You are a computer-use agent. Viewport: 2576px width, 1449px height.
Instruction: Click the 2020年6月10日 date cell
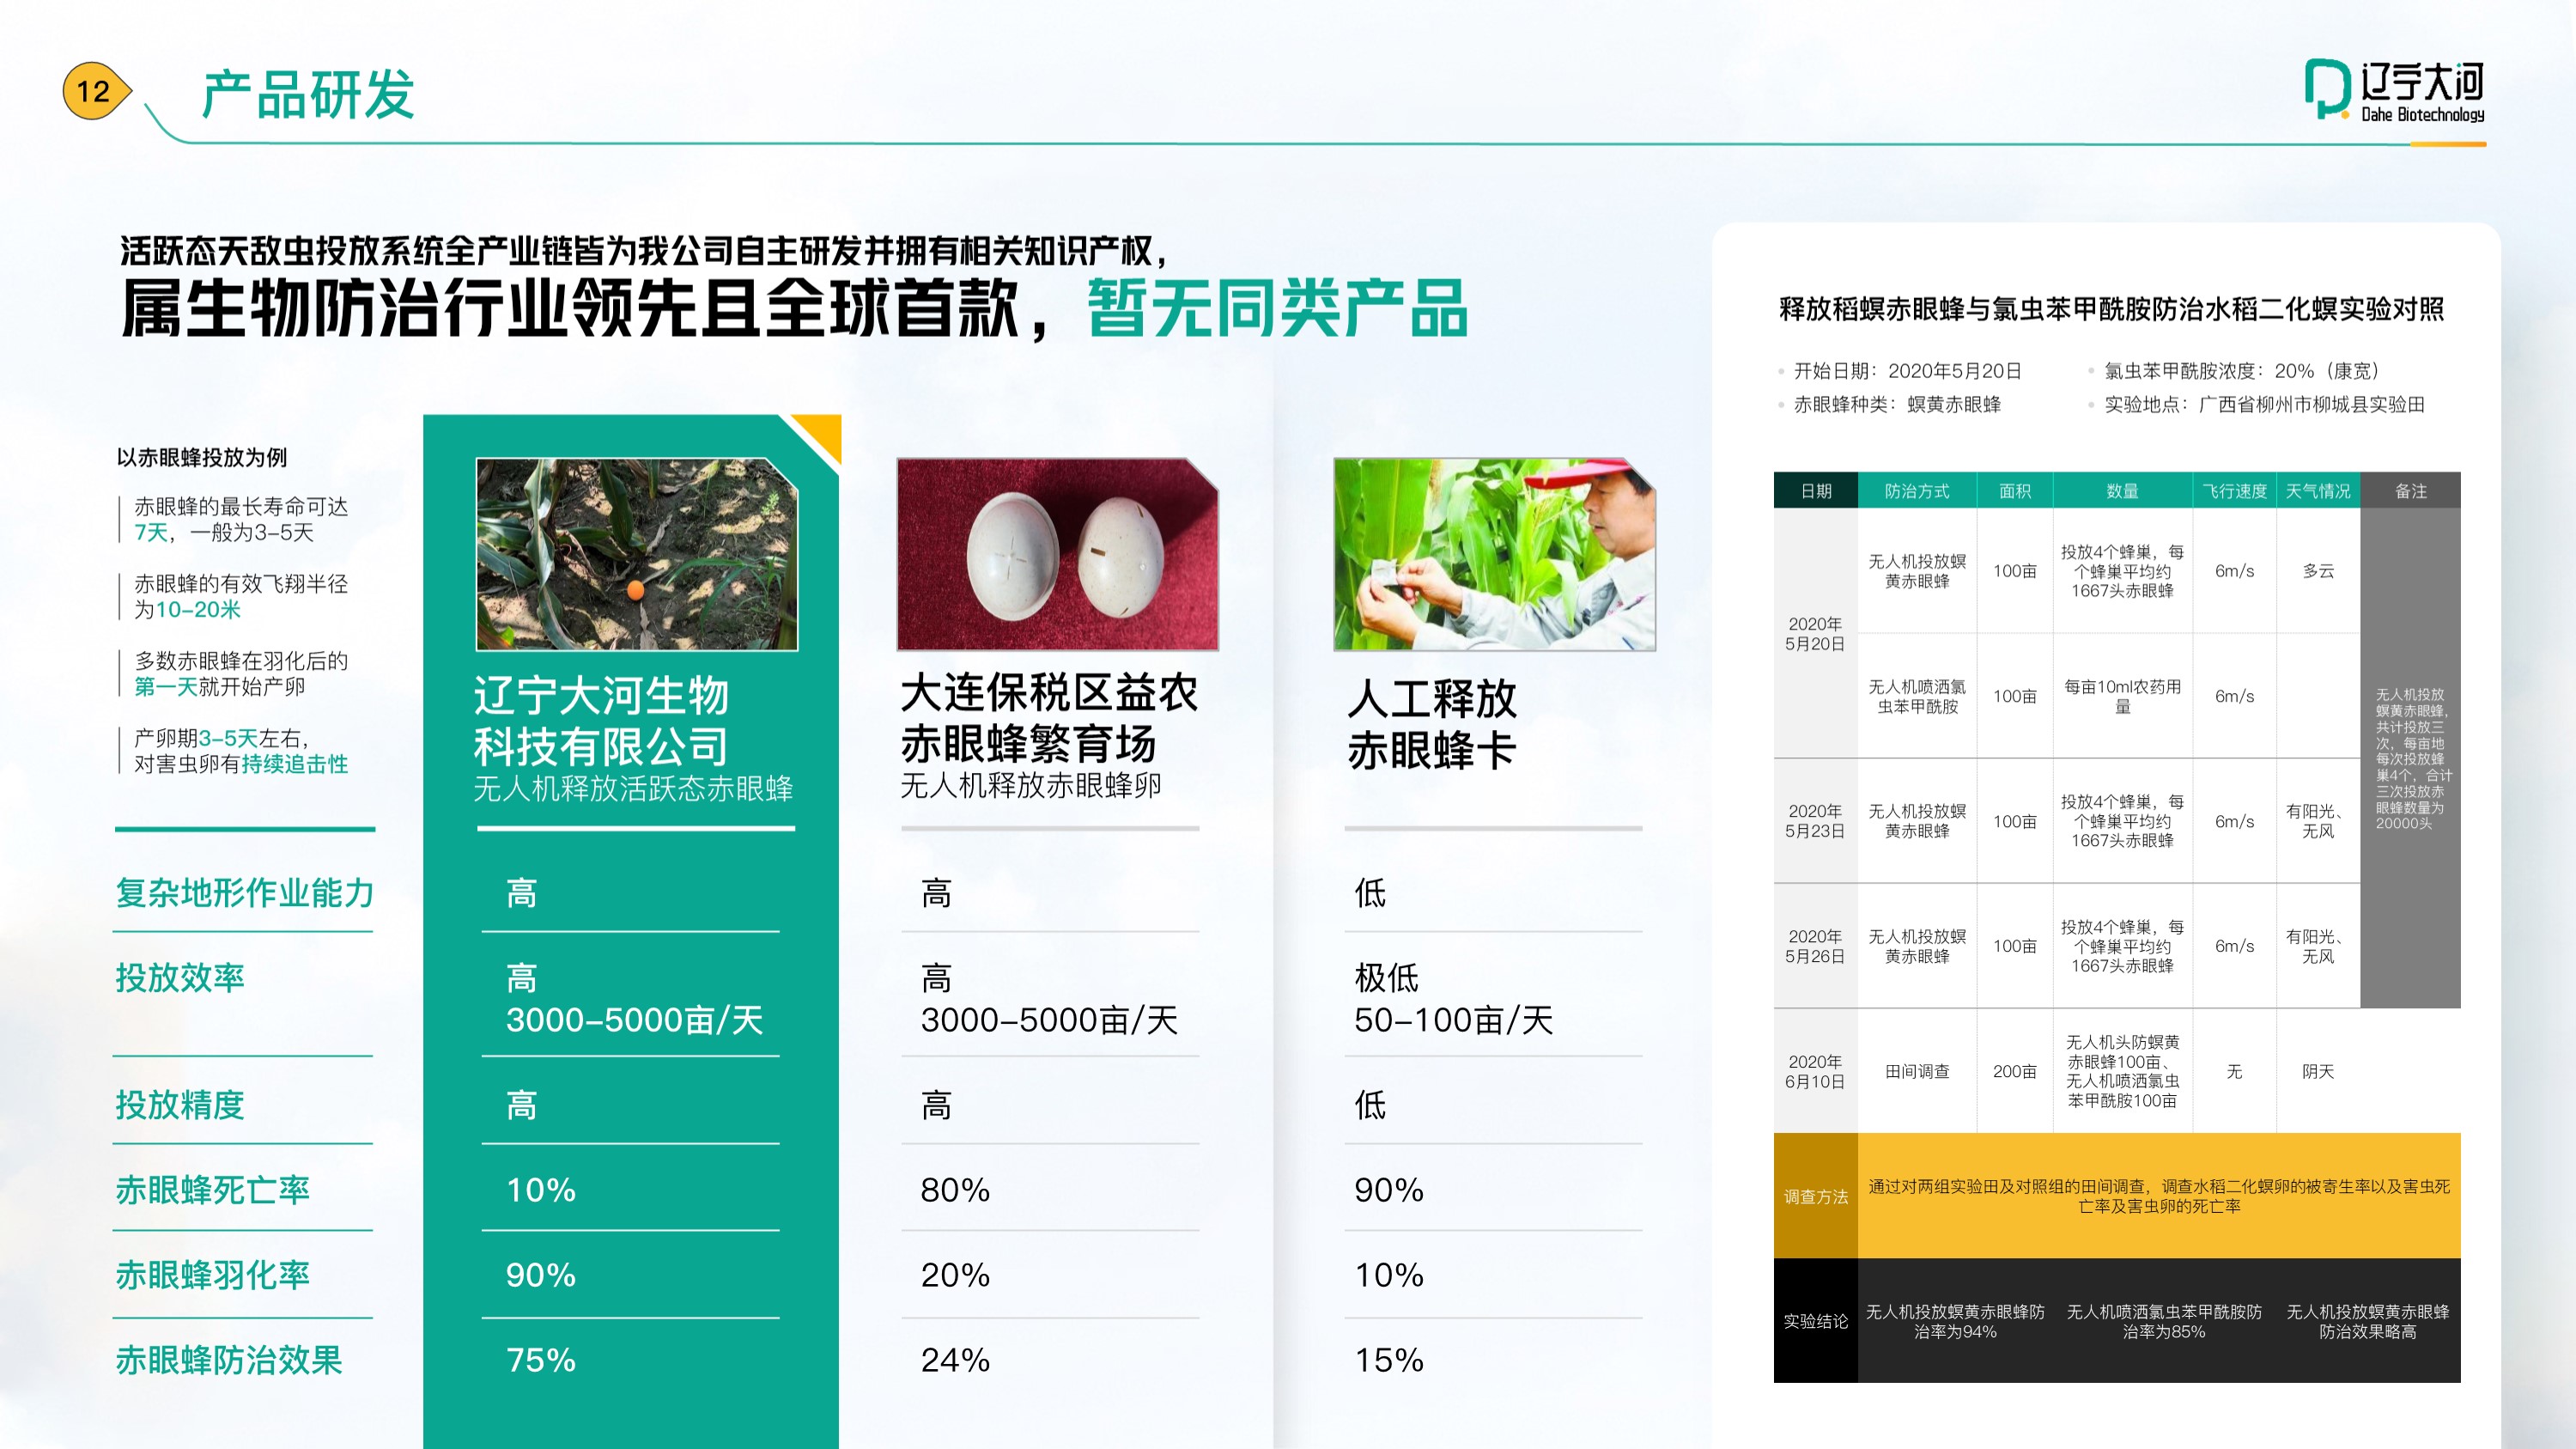[x=1815, y=1071]
